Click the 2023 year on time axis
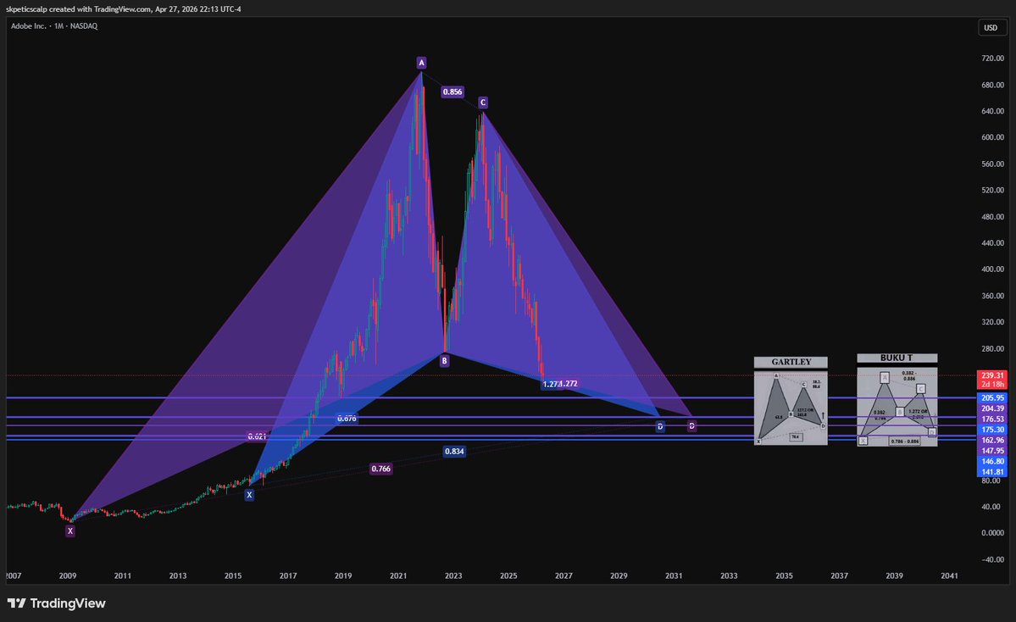Viewport: 1016px width, 622px height. click(x=453, y=575)
